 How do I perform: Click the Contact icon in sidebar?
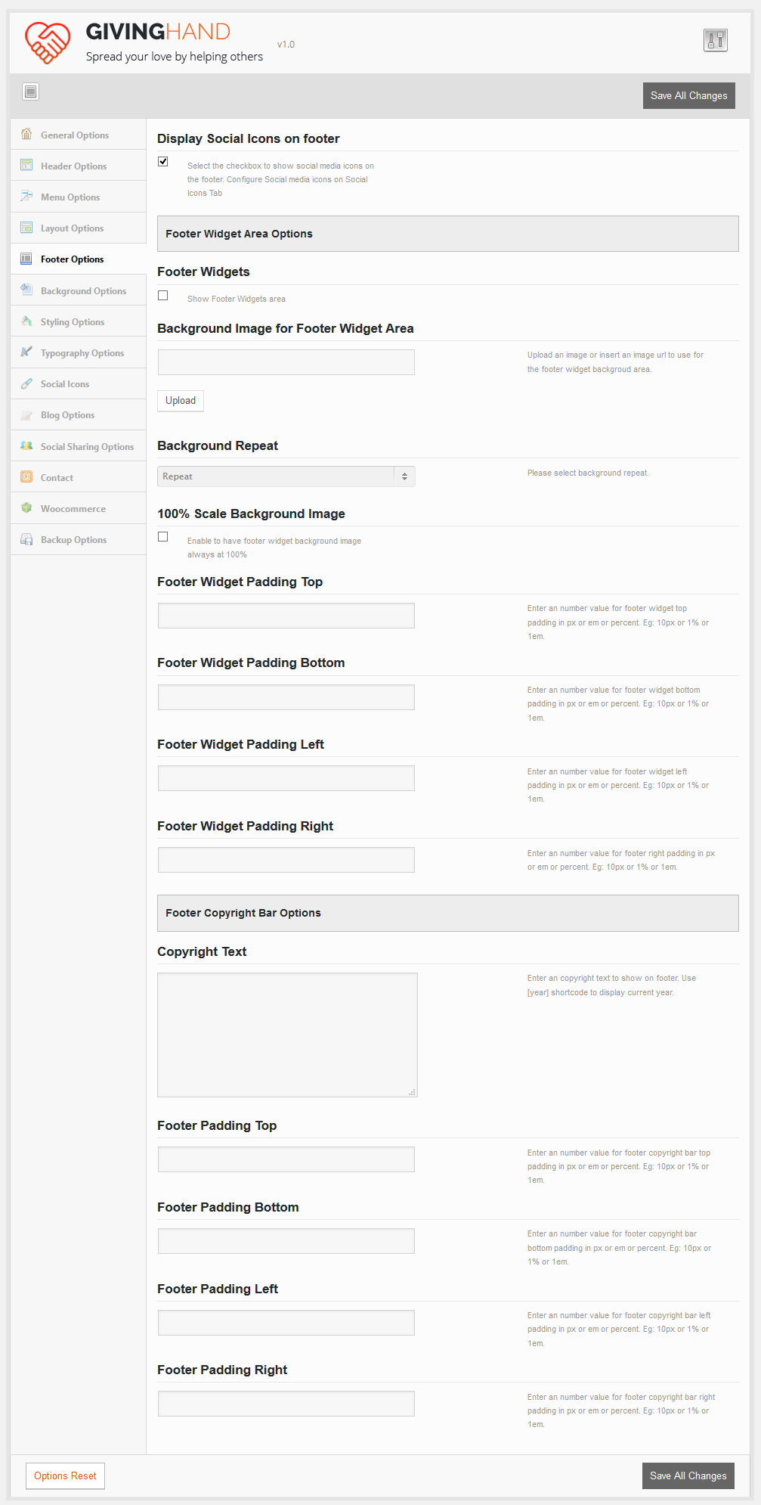26,477
